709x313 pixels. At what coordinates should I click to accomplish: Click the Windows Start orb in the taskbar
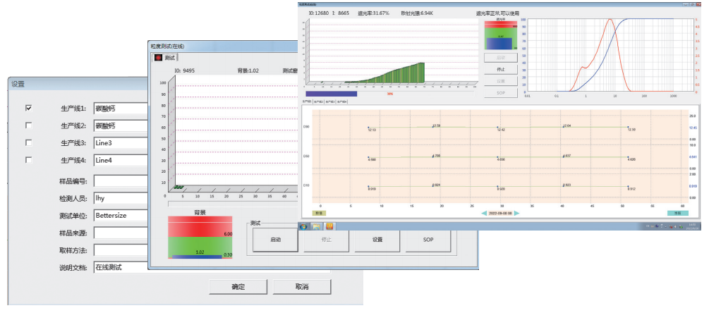(x=304, y=226)
